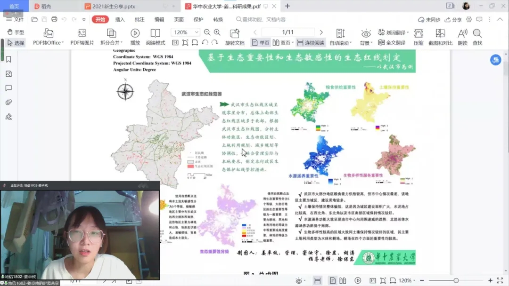
Task: Click the 分享 share button
Action: point(453,20)
